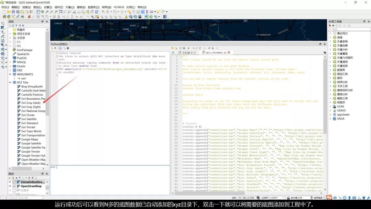
Task: Click the Open Data Source Manager icon
Action: pos(4,17)
